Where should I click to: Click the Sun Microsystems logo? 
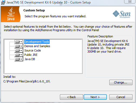pyautogui.click(x=122, y=14)
